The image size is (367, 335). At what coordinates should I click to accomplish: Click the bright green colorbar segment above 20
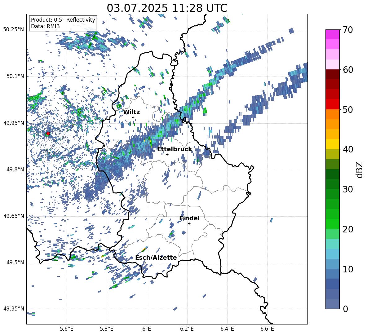332,224
